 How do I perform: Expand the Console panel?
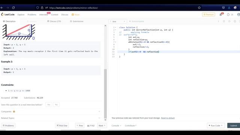click(x=116, y=126)
